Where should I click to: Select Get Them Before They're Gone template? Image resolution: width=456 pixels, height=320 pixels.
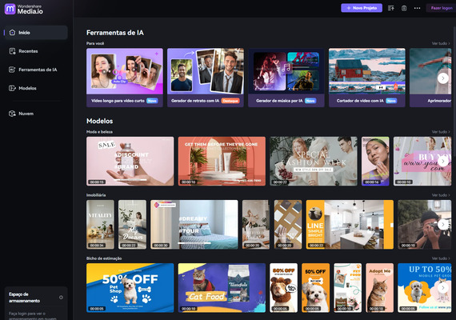[x=222, y=161]
